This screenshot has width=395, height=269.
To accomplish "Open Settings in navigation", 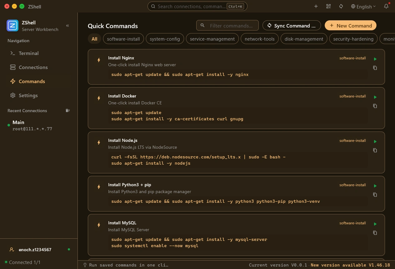I will (x=39, y=95).
